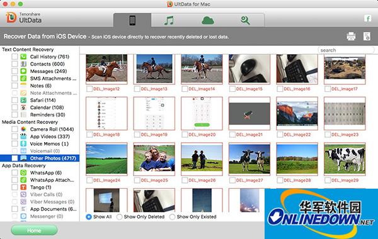Select the Show Only Deleted option
378x239 pixels.
pos(119,216)
